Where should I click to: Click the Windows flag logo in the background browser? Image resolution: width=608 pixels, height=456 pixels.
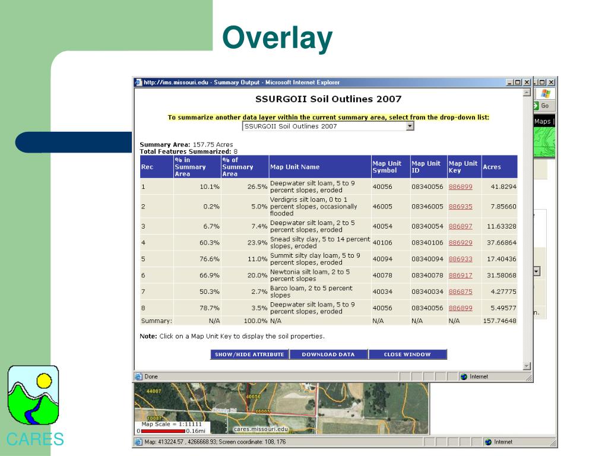[x=546, y=93]
